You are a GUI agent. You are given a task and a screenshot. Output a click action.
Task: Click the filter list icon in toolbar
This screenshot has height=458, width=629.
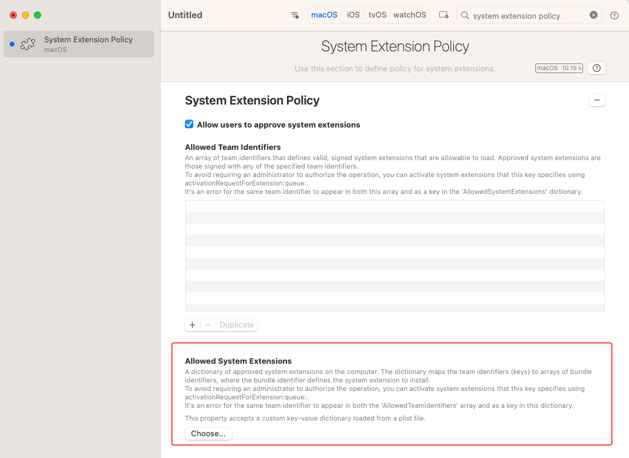[x=295, y=15]
